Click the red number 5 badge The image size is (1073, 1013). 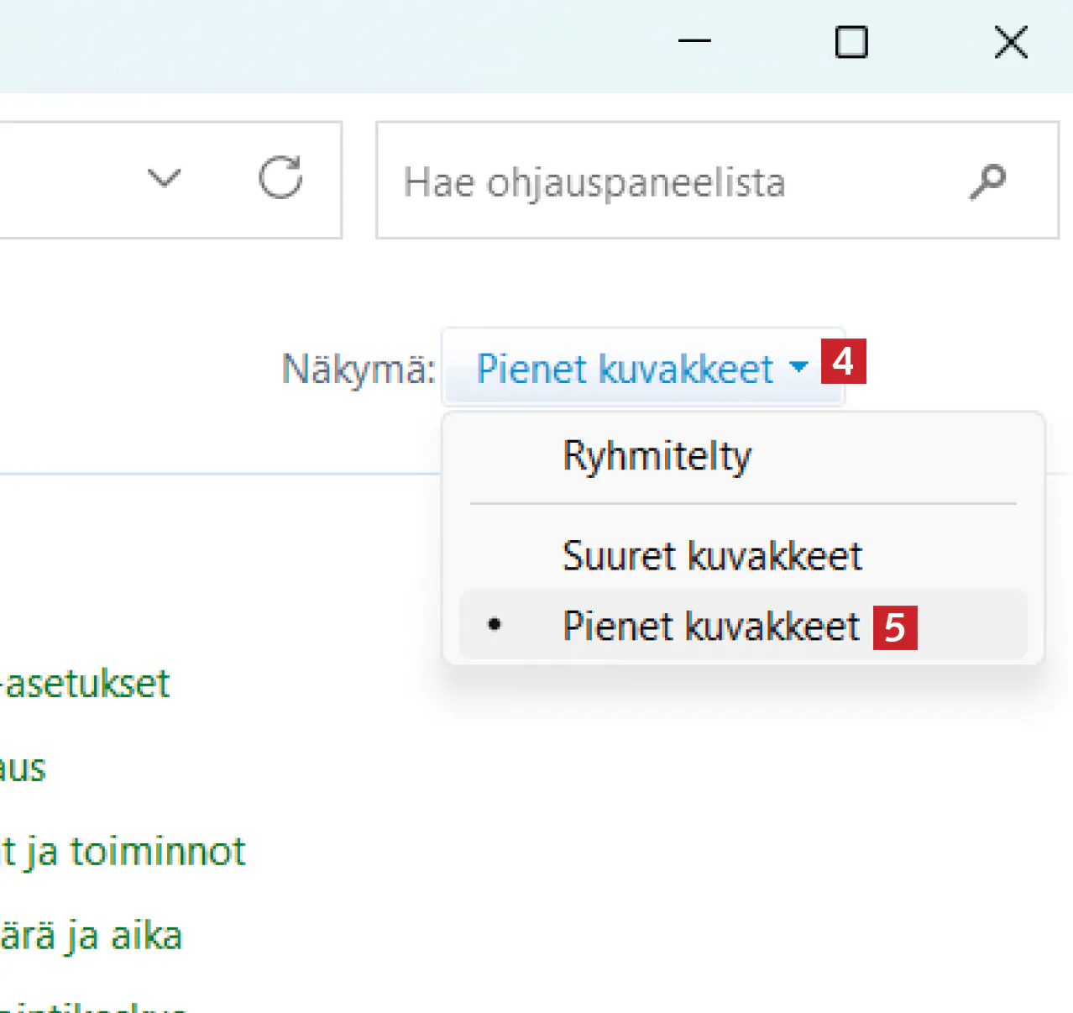(x=895, y=627)
